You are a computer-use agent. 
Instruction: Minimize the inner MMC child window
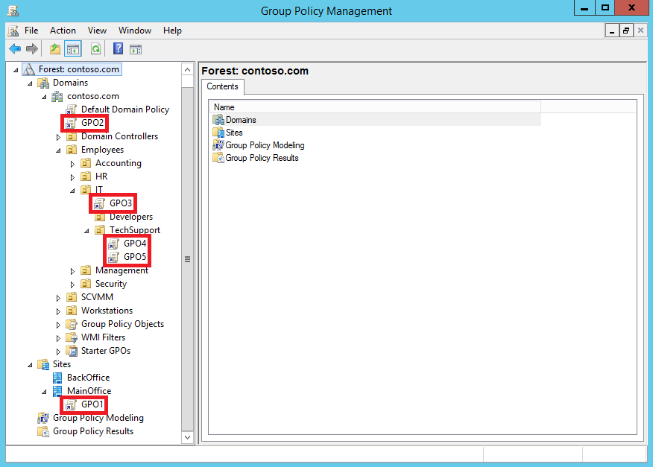tap(612, 31)
